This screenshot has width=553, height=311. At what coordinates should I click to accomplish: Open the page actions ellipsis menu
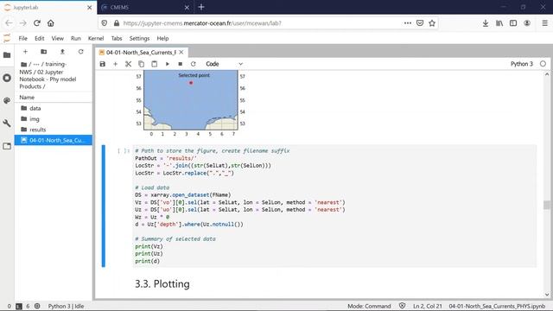click(408, 23)
